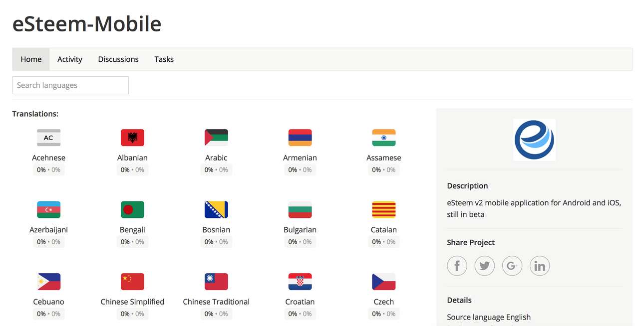Click the Chinese Traditional 0% progress badge
639x326 pixels.
(x=216, y=314)
